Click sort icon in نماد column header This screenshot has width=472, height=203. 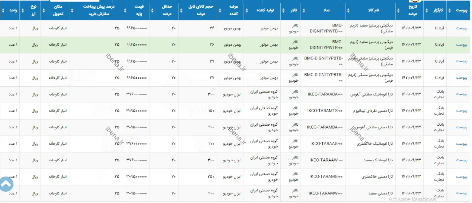click(304, 10)
